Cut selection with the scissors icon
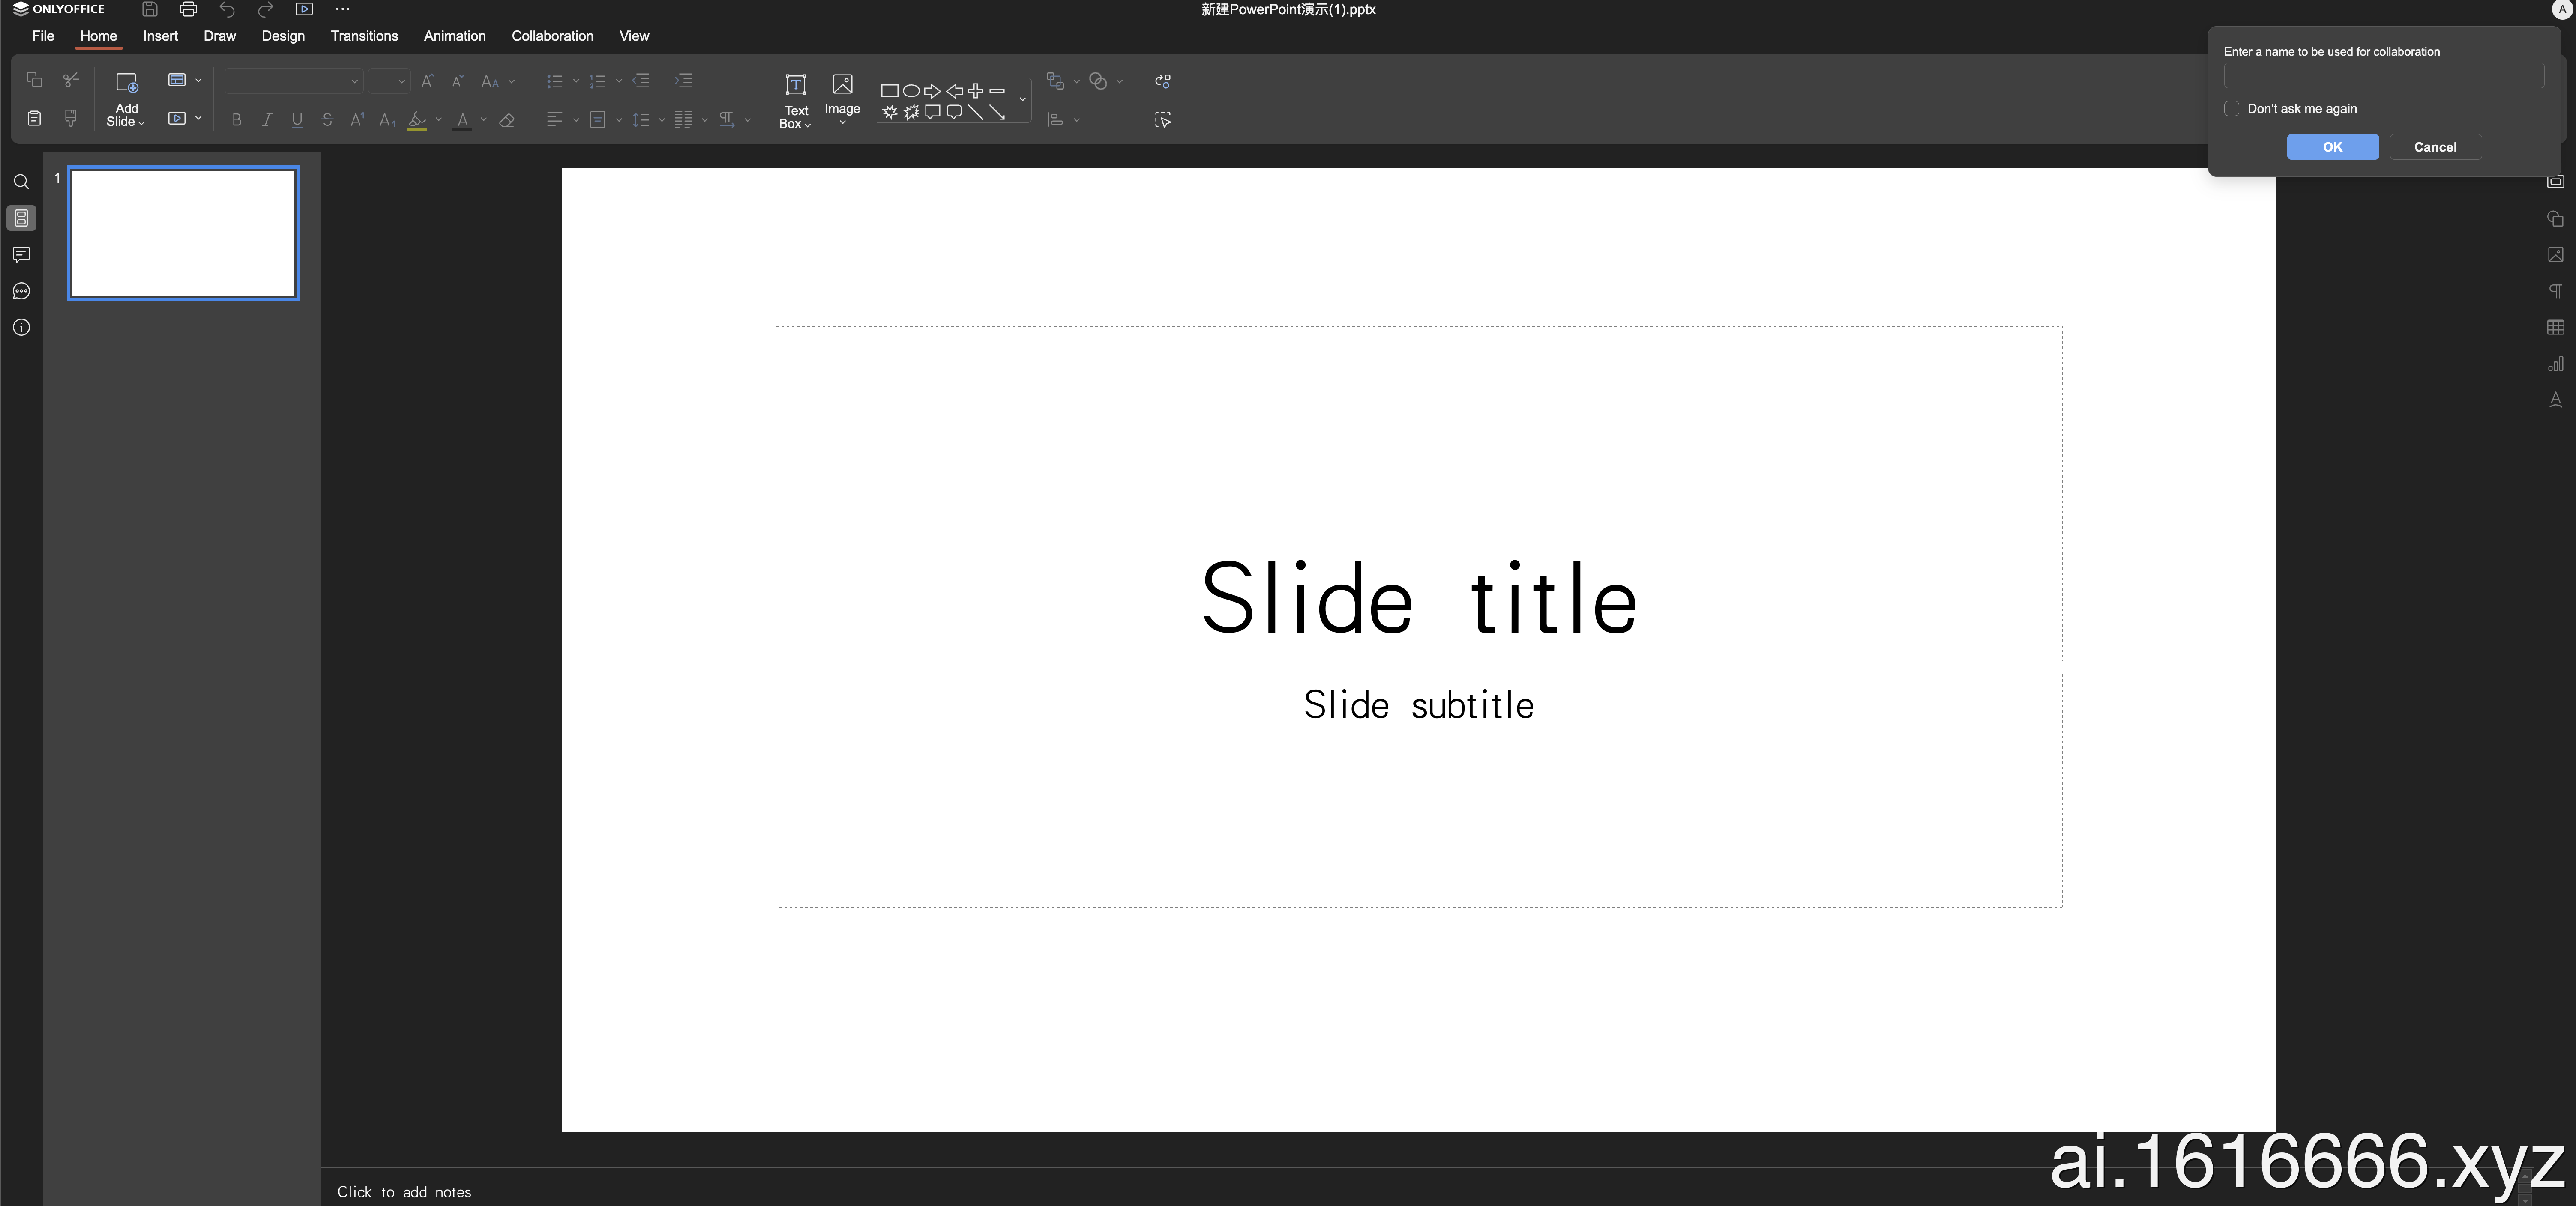 point(71,80)
